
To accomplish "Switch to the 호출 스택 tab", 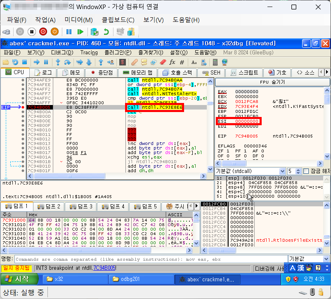I will click(177, 73).
